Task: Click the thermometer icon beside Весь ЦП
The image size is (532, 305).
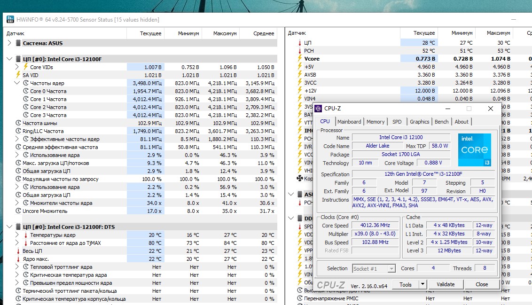Action: pos(18,251)
